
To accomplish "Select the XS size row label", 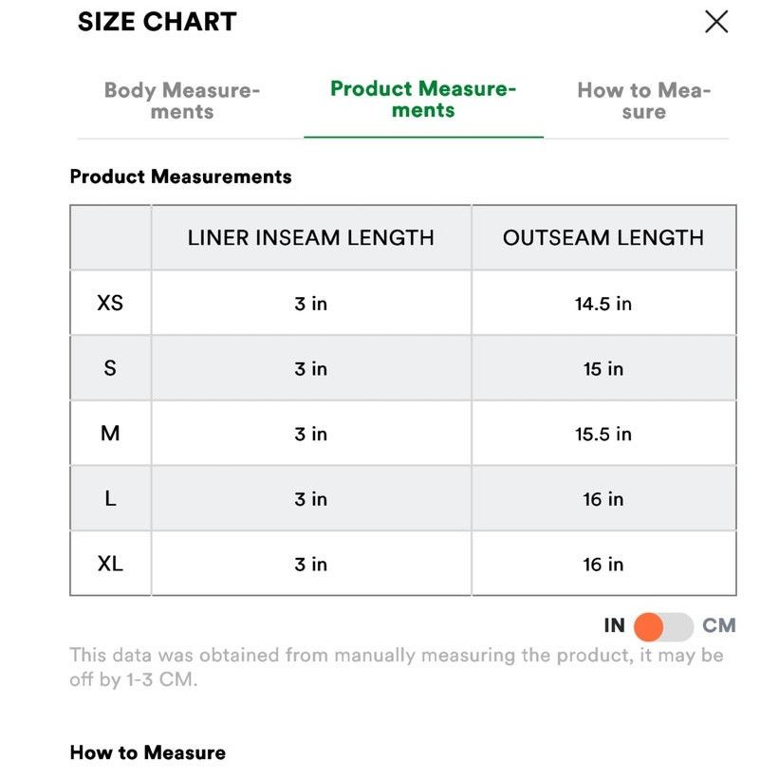I will tap(110, 303).
